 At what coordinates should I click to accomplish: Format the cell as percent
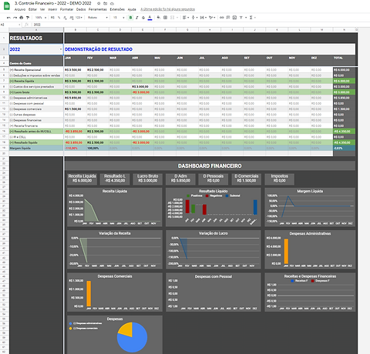(x=59, y=18)
